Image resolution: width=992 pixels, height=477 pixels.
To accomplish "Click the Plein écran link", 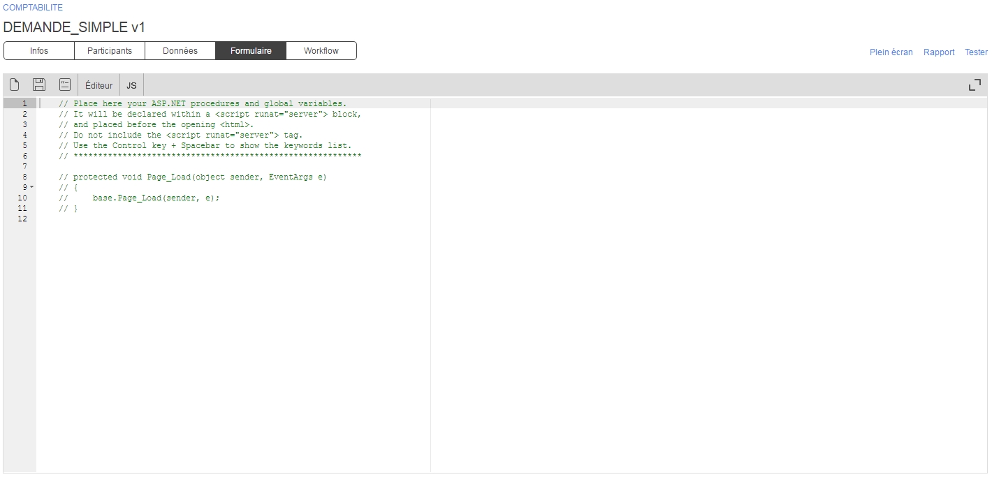I will pos(891,52).
